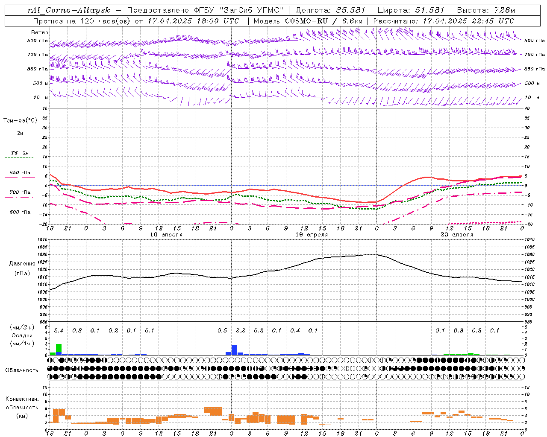The height and width of the screenshot is (437, 547).
Task: Click the Высота: 726м header field
Action: click(486, 10)
